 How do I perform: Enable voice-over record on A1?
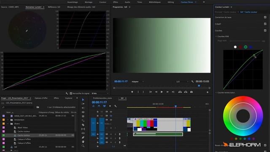120,134
